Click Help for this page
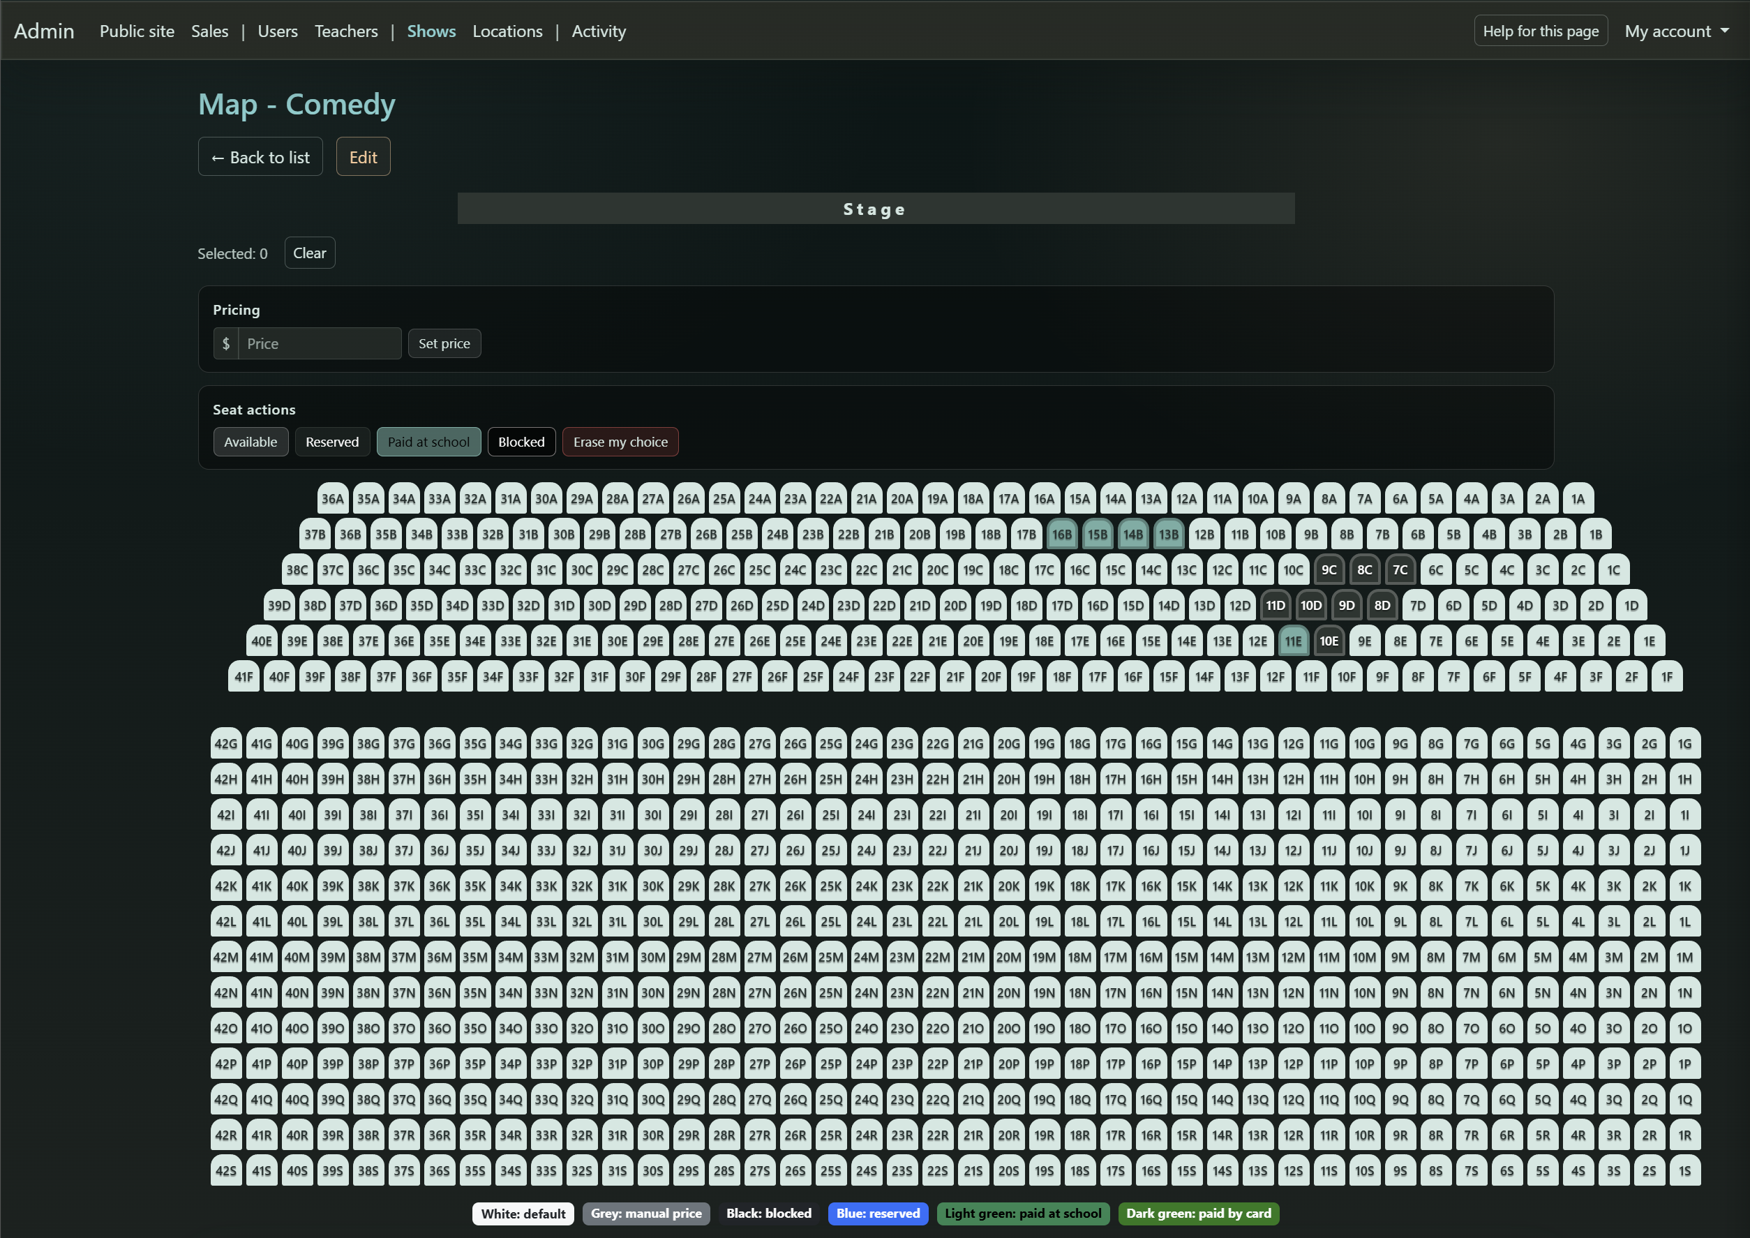The image size is (1750, 1238). [1541, 31]
